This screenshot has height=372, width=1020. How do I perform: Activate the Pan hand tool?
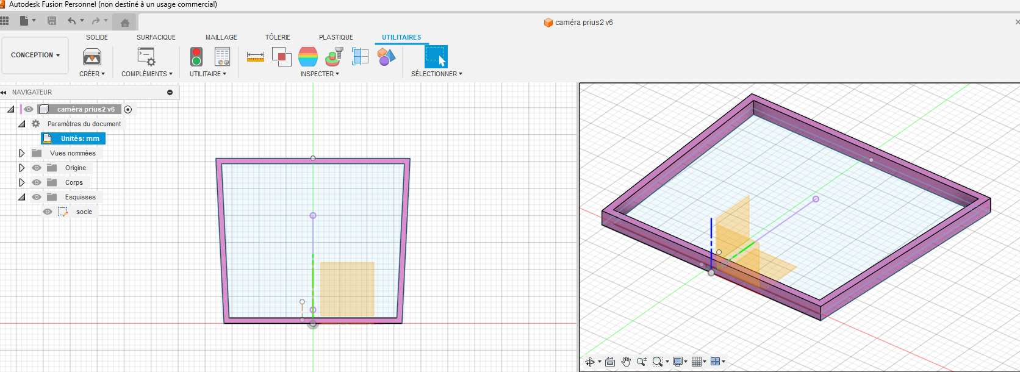click(x=626, y=362)
